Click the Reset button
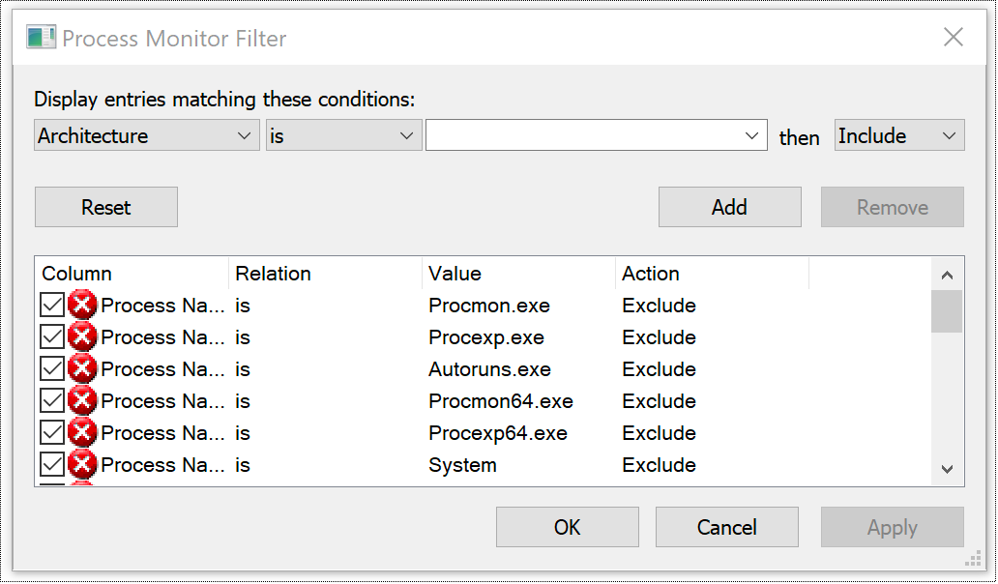998x584 pixels. (106, 207)
